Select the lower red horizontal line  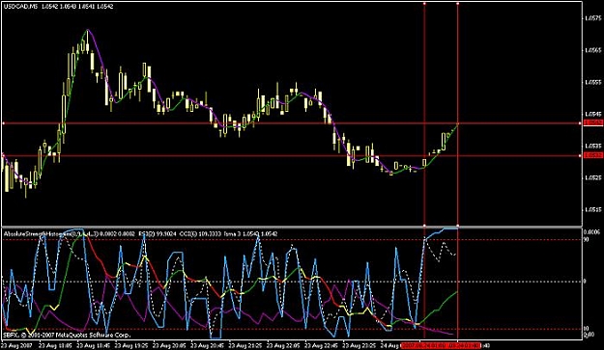(x=292, y=155)
